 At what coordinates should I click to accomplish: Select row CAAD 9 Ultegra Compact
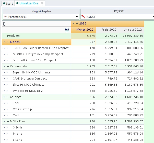[x=36, y=79]
